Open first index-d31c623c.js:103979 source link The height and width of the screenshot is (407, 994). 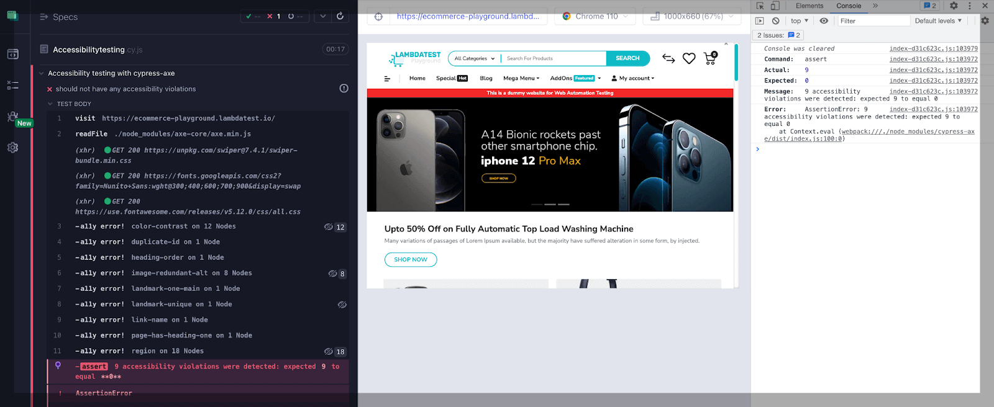pos(933,48)
